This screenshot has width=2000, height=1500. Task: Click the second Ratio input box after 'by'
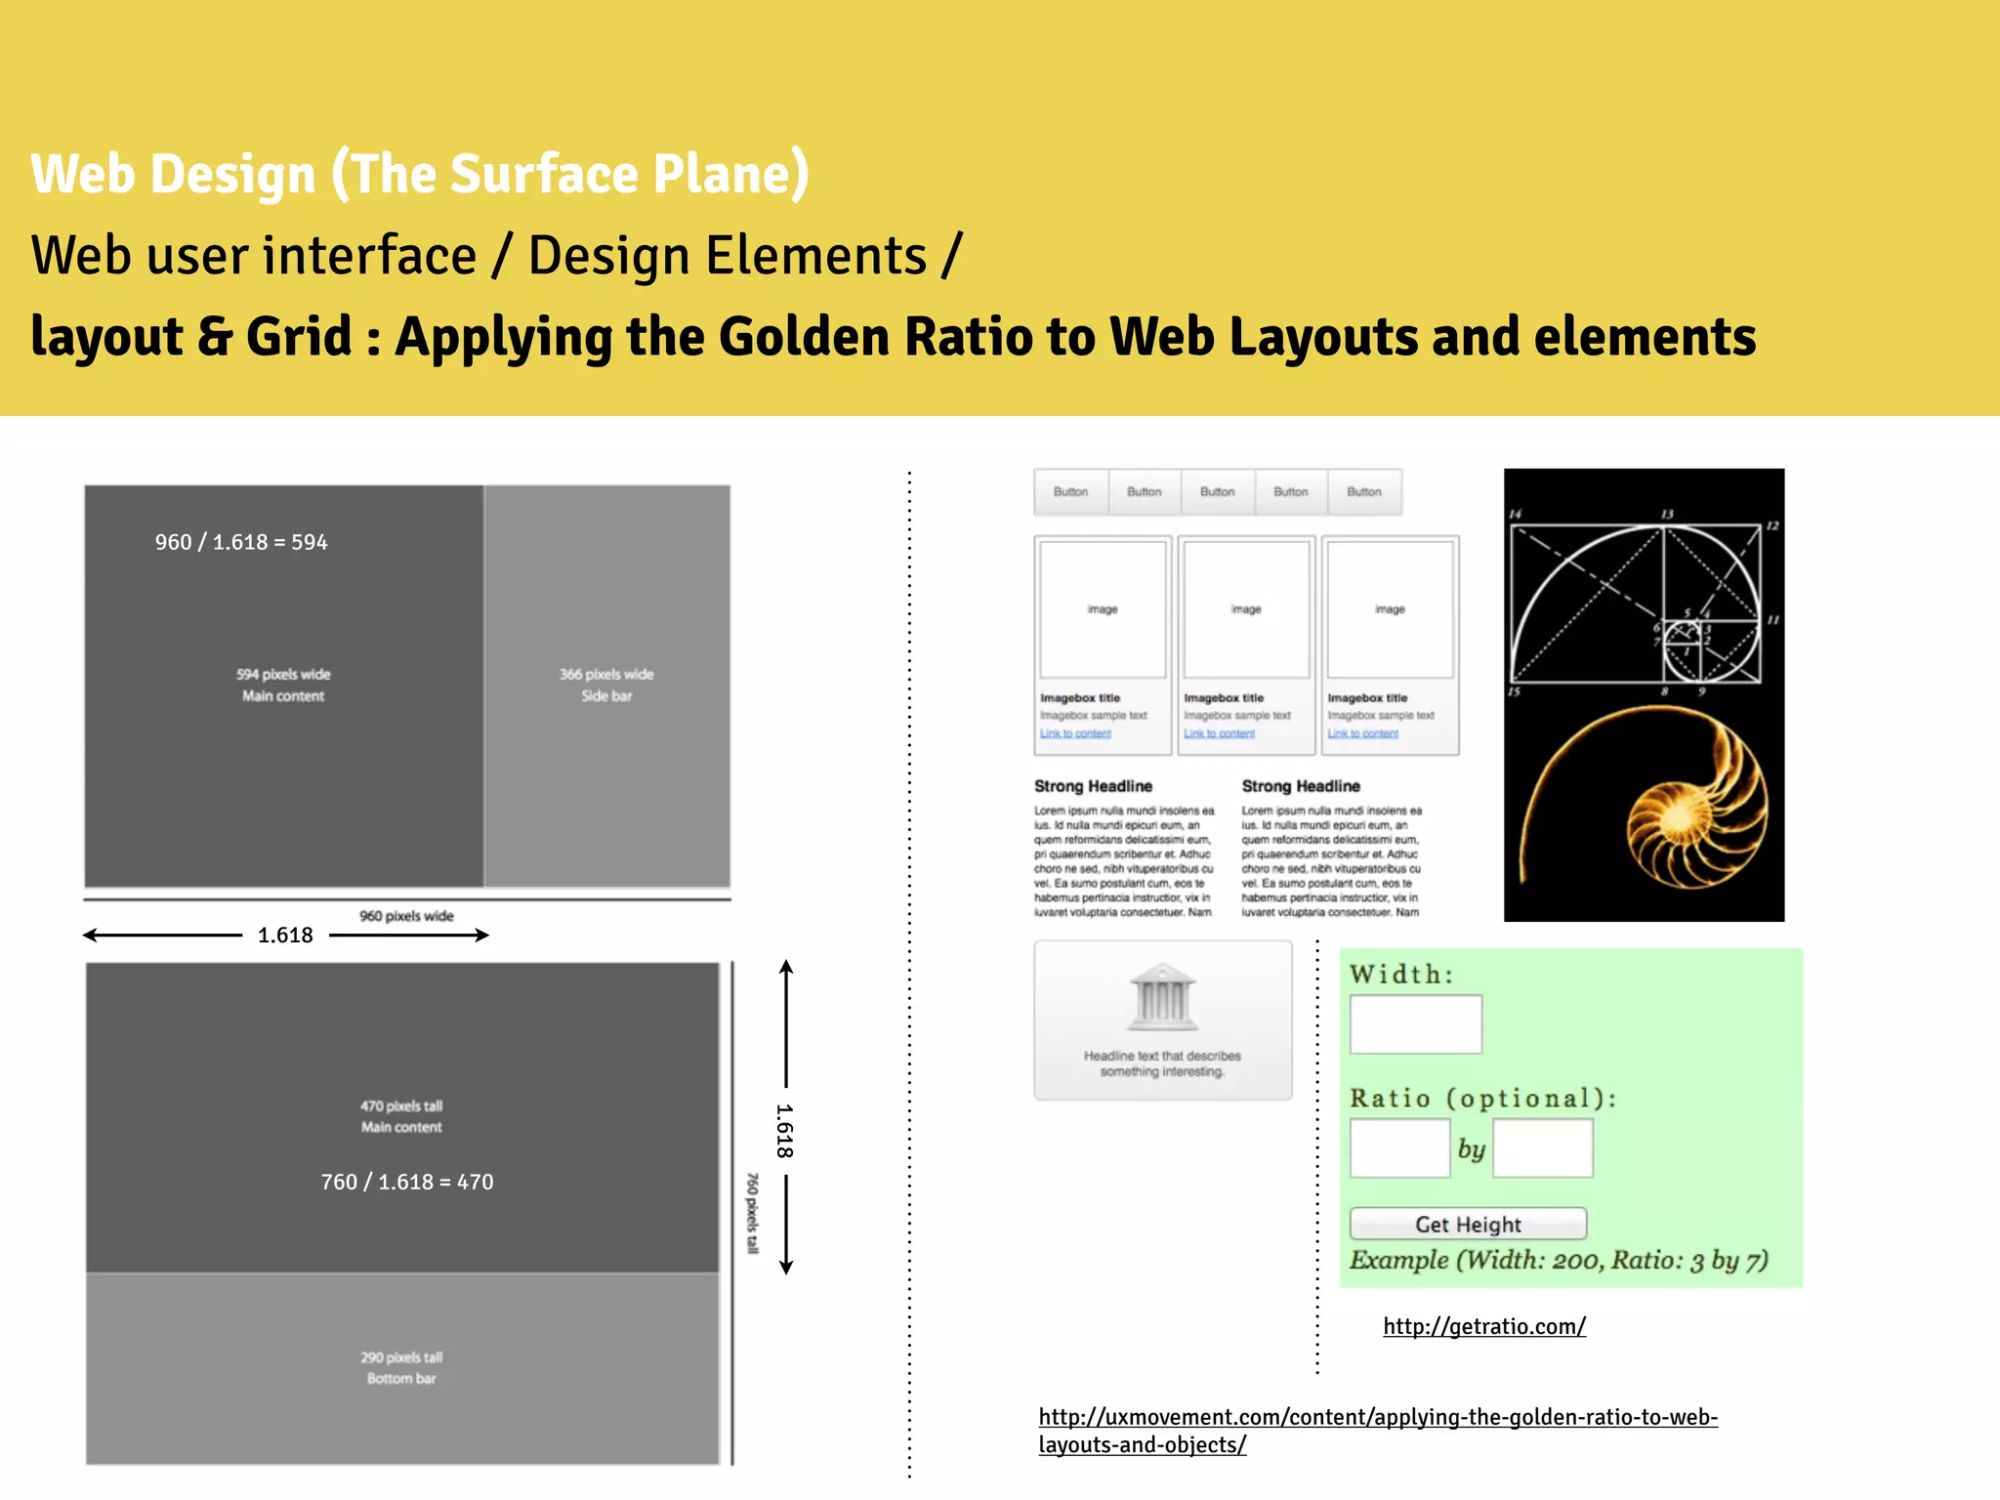click(1543, 1148)
